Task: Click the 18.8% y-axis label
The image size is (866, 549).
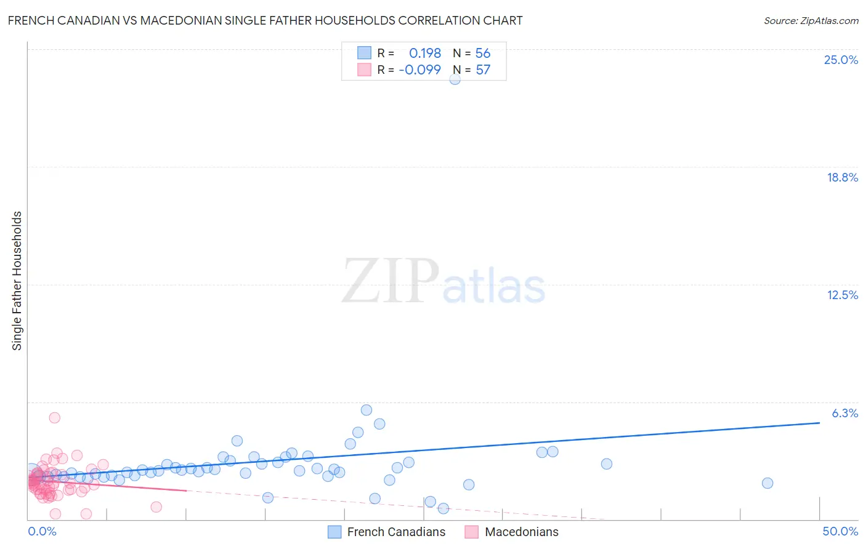Action: pos(842,177)
